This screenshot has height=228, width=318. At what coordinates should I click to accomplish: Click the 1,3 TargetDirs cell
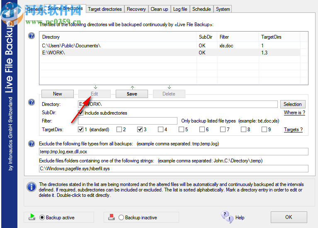(279, 53)
